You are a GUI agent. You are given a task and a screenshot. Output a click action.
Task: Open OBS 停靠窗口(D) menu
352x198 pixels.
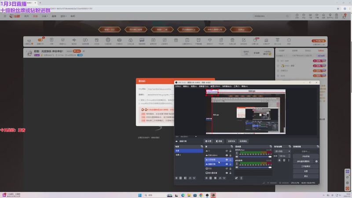204,86
